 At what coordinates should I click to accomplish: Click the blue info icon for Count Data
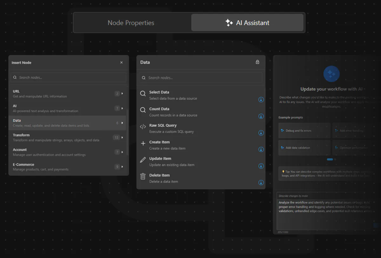[261, 116]
